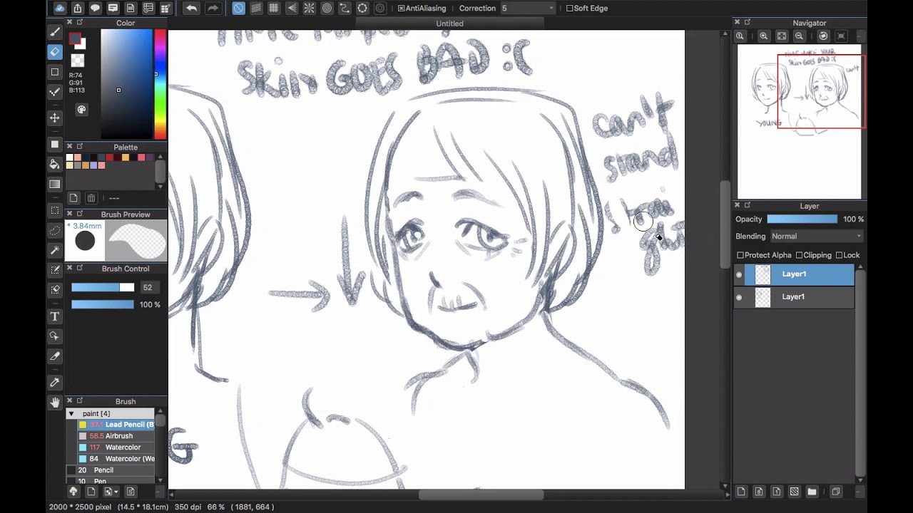The height and width of the screenshot is (513, 913).
Task: Select the Gradient tool
Action: pyautogui.click(x=55, y=184)
